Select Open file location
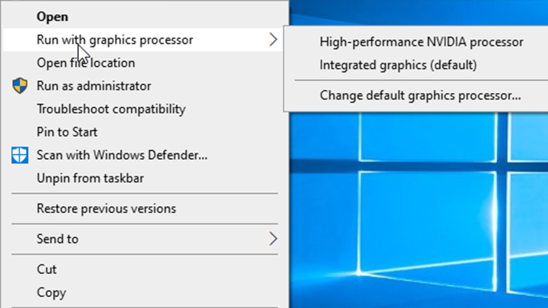Viewport: 548px width, 308px height. [85, 63]
